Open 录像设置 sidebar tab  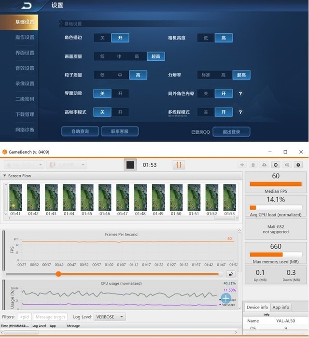(25, 84)
